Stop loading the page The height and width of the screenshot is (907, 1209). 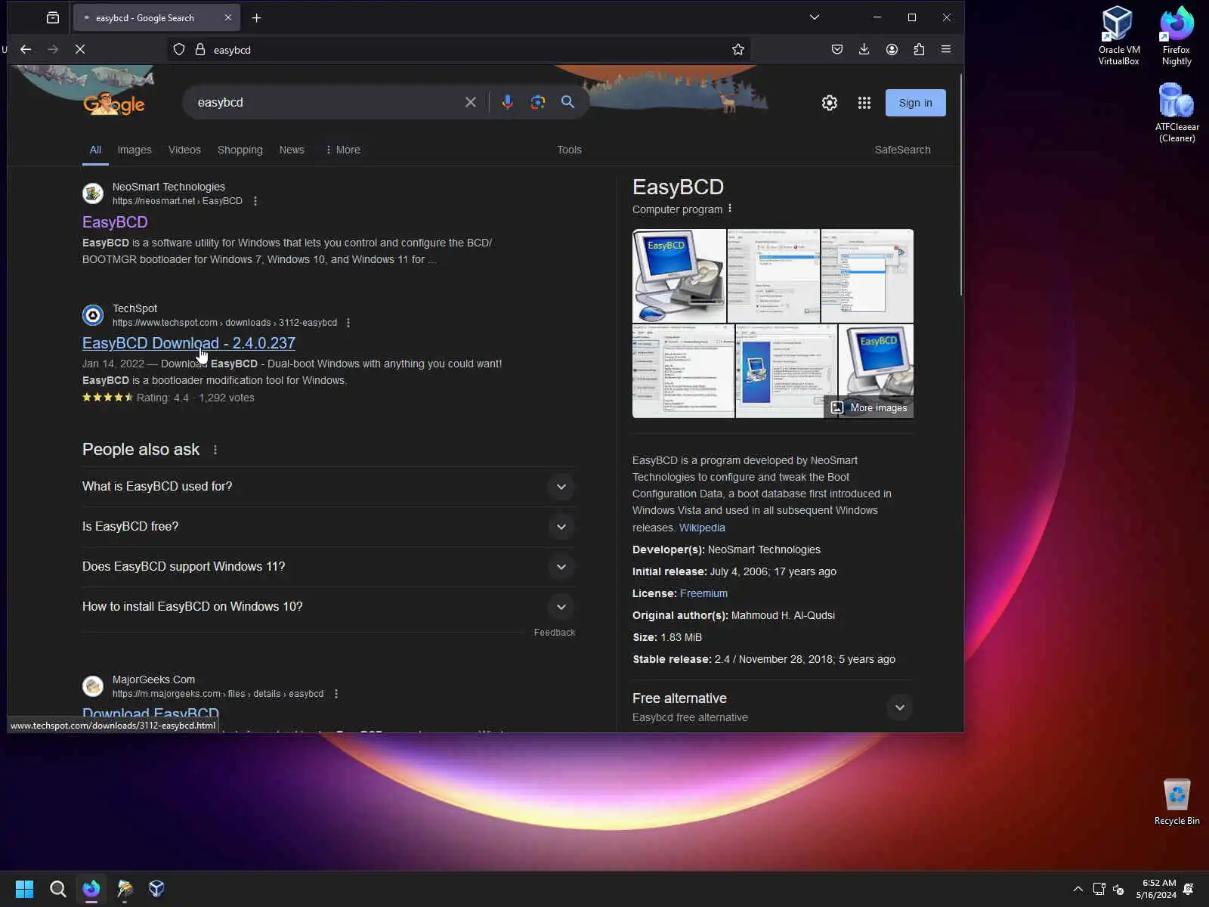tap(80, 49)
